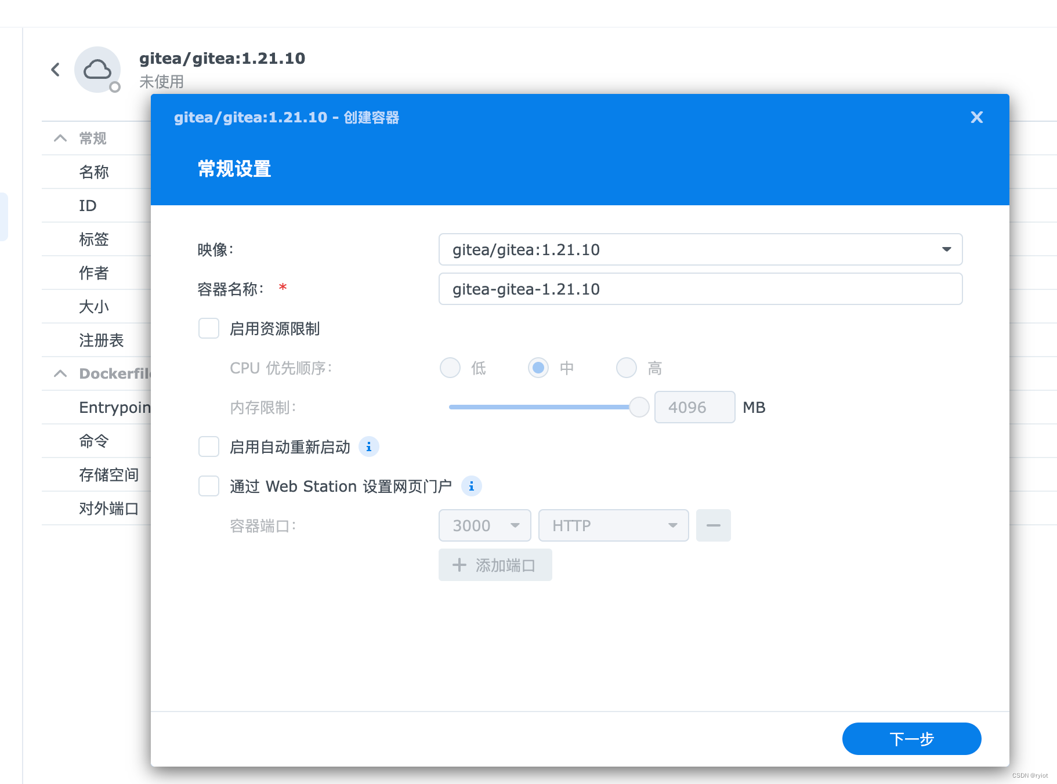Click the 未使用 status text

pos(161,82)
